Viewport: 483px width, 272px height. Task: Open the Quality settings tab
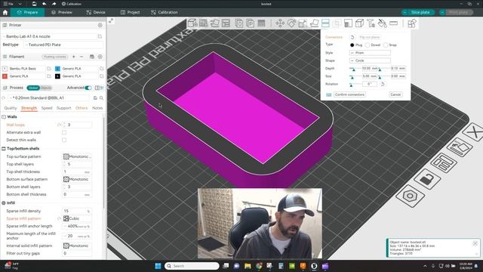10,108
